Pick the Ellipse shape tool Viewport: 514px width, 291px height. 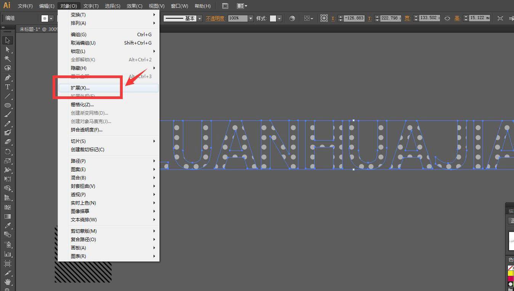click(7, 105)
